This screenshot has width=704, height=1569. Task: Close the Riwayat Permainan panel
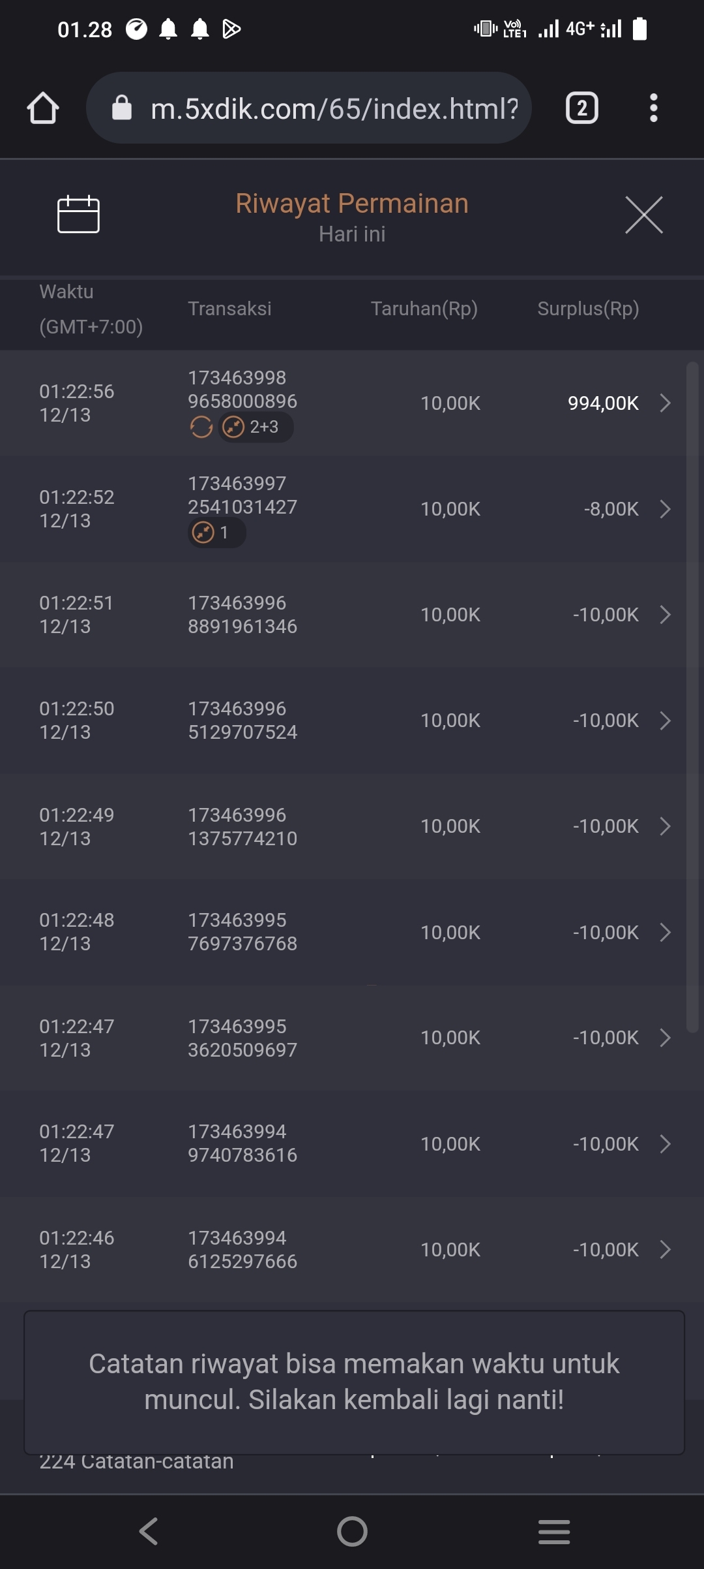click(x=643, y=215)
